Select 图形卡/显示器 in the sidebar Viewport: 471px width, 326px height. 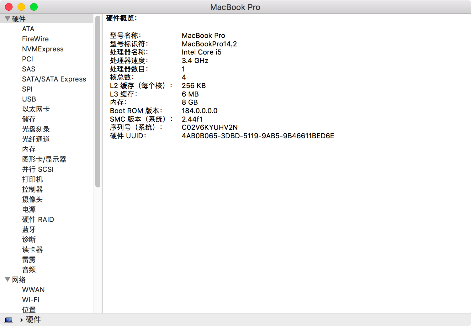tap(44, 159)
